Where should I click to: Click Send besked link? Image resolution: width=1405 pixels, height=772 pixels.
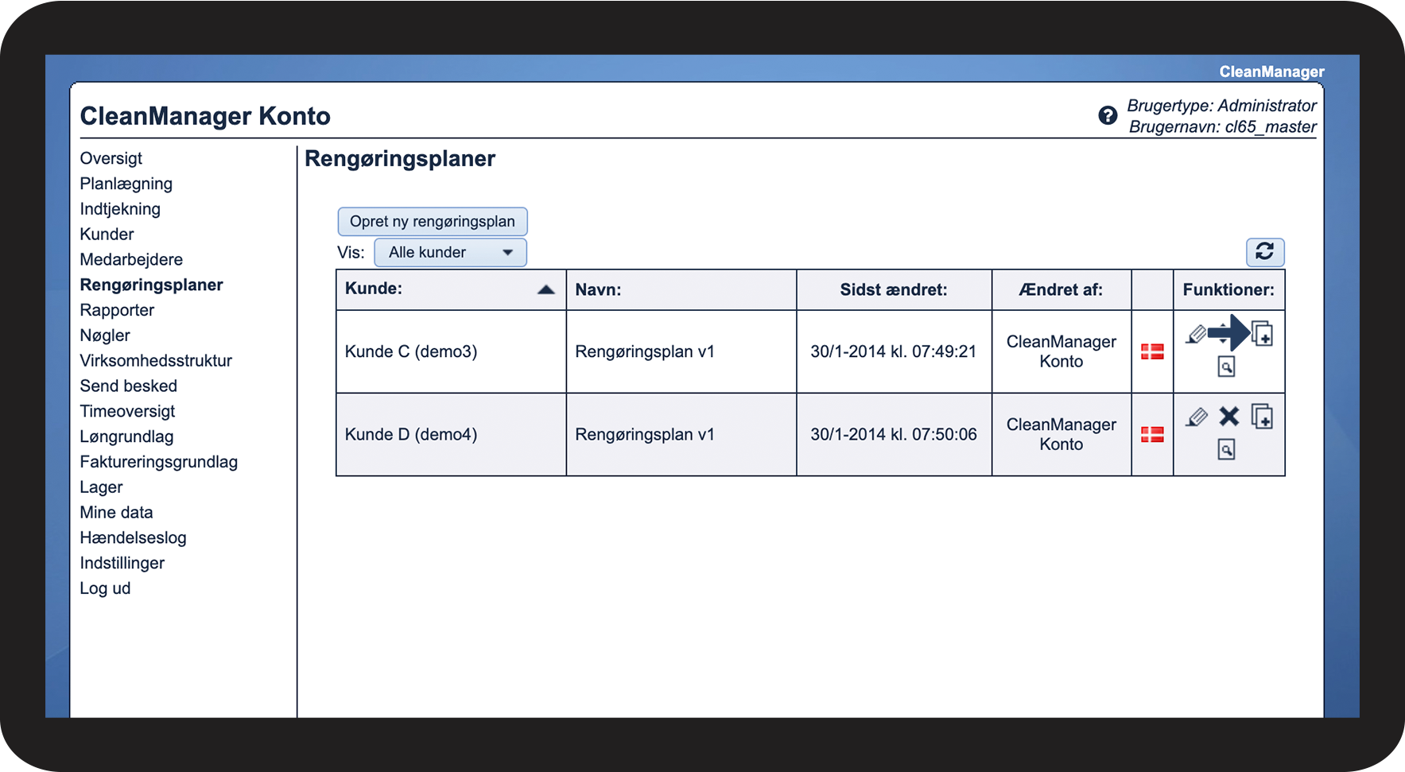[128, 386]
